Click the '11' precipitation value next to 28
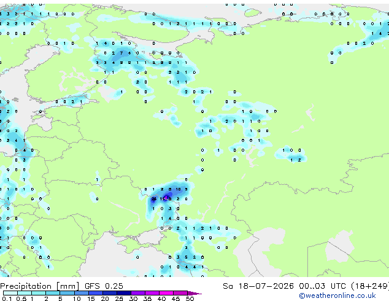 click(162, 198)
